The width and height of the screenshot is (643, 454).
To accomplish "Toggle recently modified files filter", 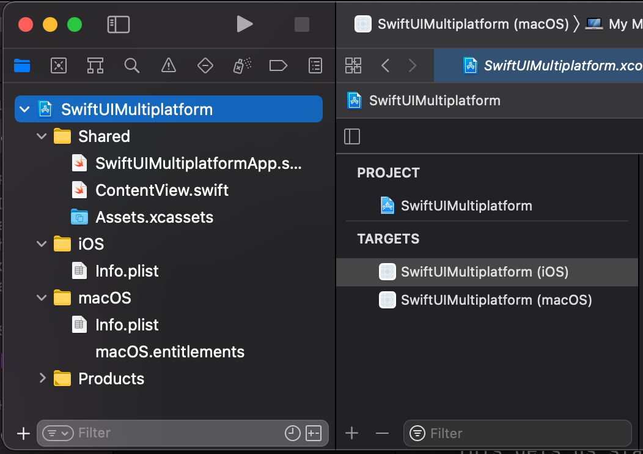I will (293, 433).
